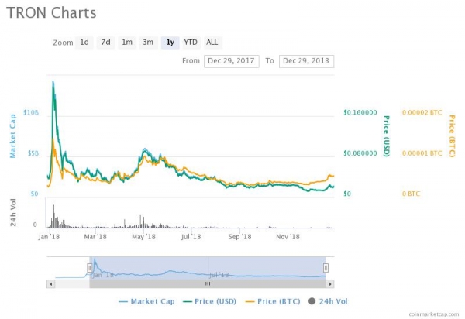Set zoom range to 7d

(105, 43)
